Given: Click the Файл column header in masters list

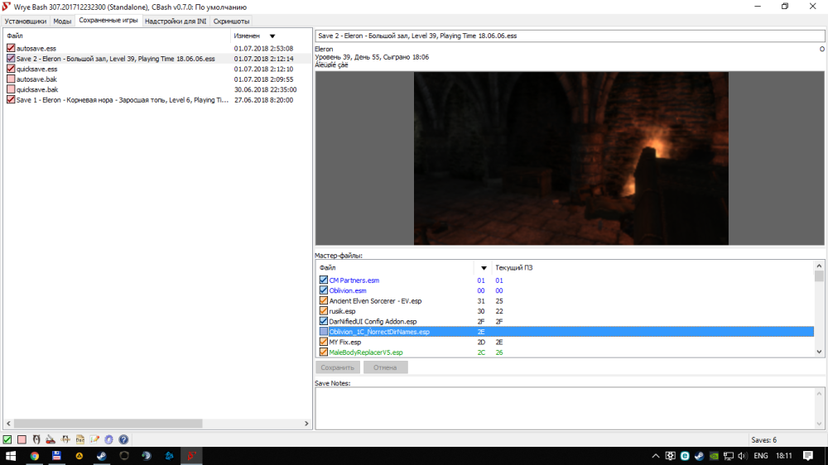Looking at the screenshot, I should [x=395, y=267].
